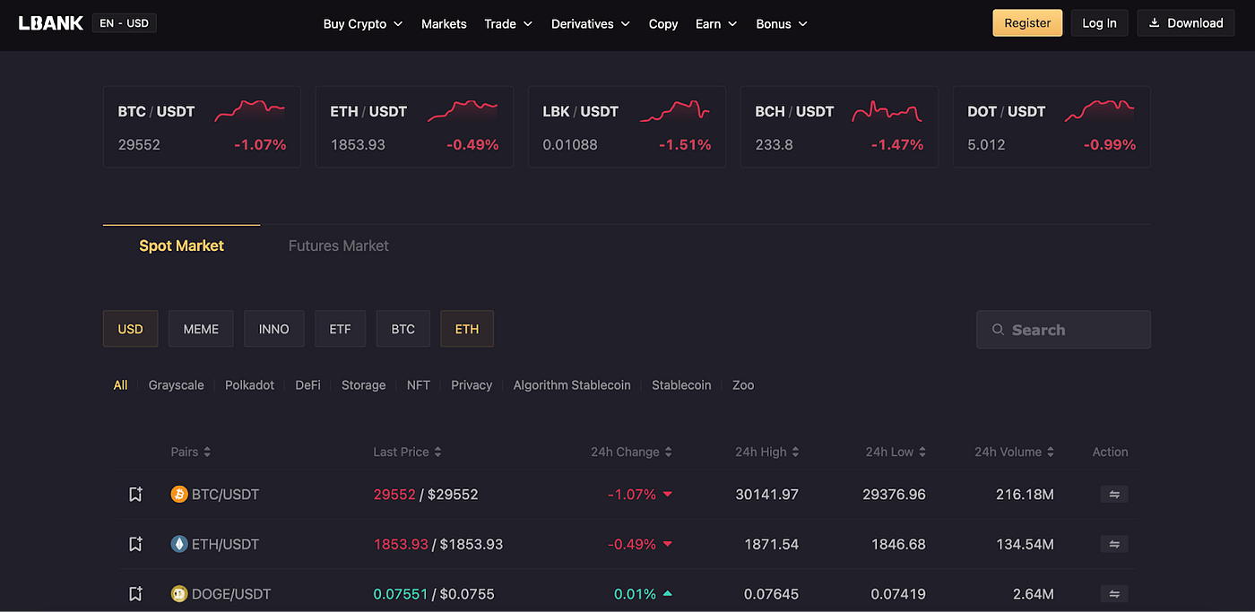Open the EN - USD language selector
Screen dimensions: 1255x612
pyautogui.click(x=124, y=22)
